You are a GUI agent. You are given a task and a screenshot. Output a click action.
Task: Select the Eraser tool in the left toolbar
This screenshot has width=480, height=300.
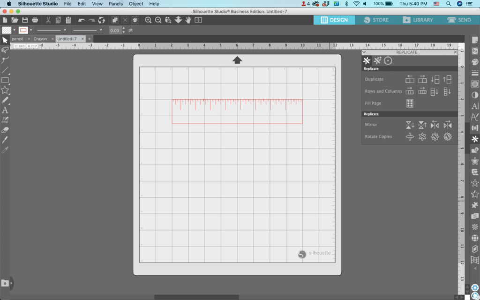(x=5, y=130)
